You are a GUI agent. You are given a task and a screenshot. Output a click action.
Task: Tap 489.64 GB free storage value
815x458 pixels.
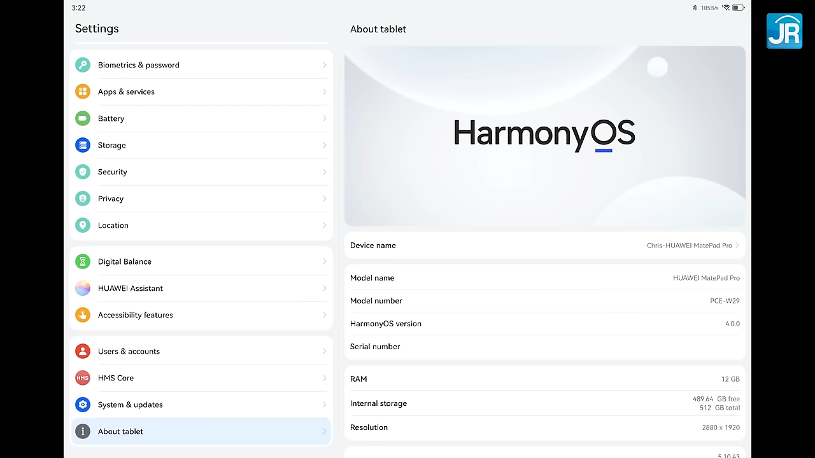click(x=716, y=399)
